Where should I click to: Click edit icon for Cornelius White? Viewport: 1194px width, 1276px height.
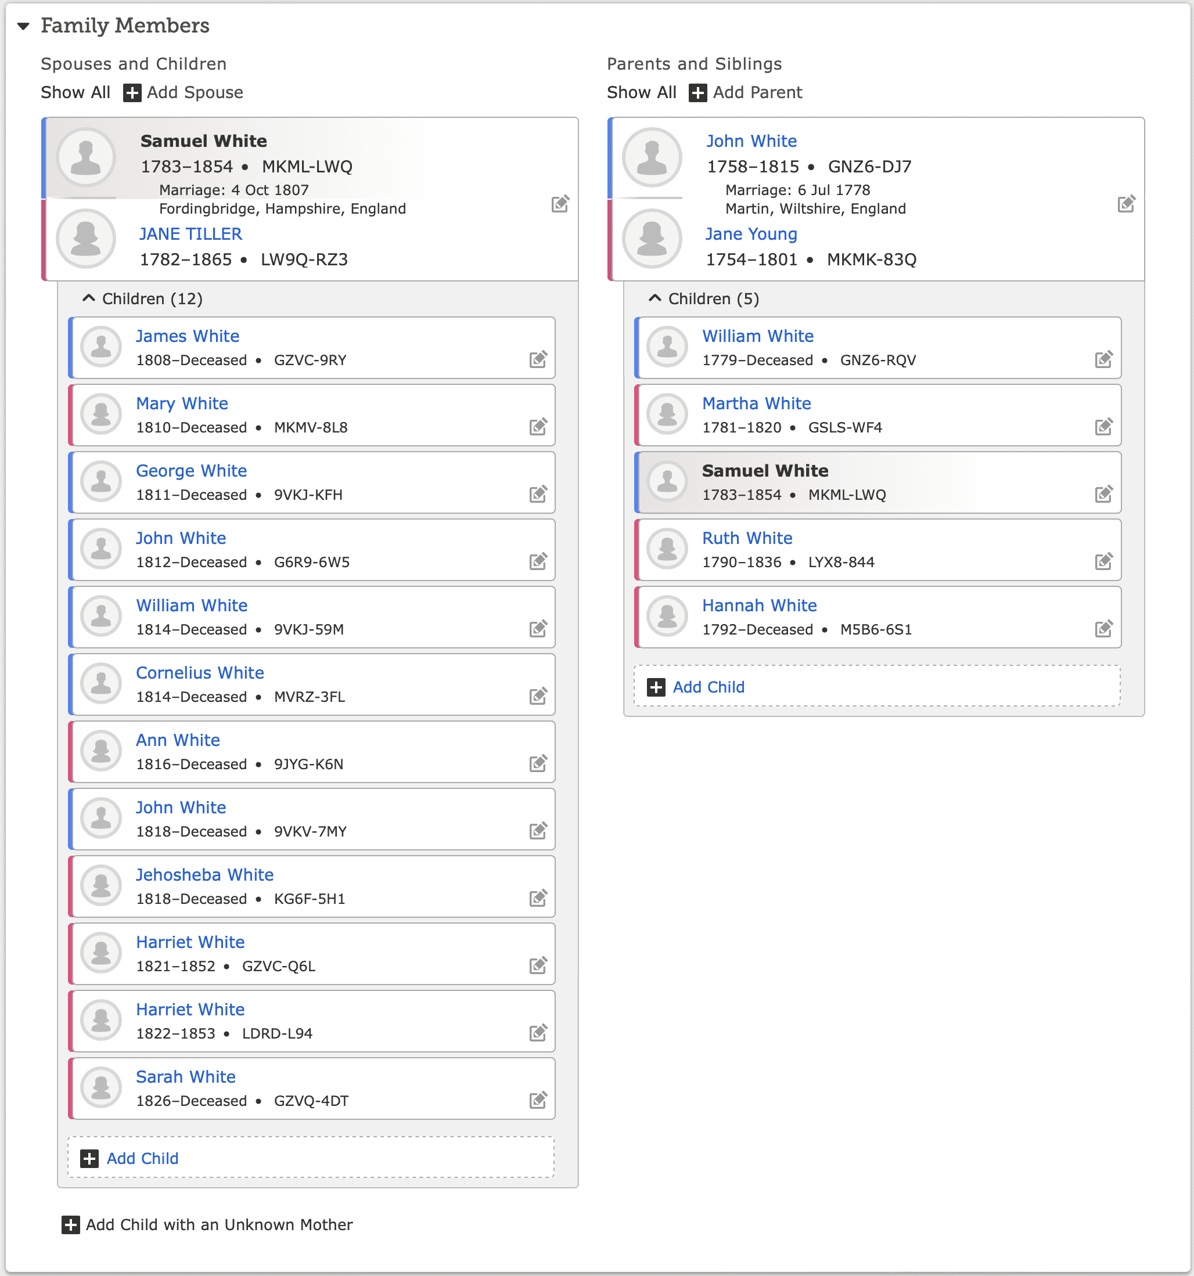pyautogui.click(x=538, y=696)
